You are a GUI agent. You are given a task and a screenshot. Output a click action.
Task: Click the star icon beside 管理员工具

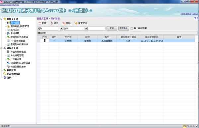click(5, 19)
